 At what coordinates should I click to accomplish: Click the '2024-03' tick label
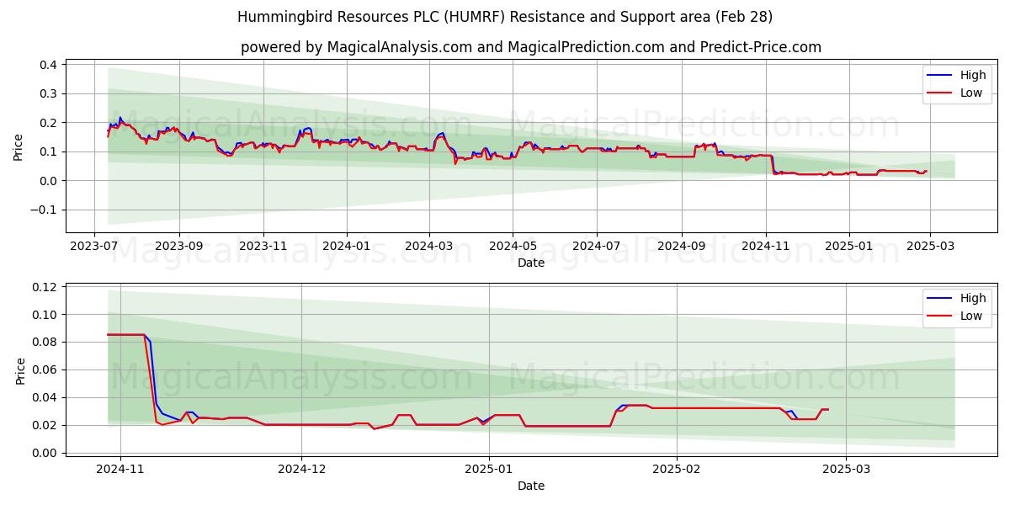pyautogui.click(x=429, y=246)
